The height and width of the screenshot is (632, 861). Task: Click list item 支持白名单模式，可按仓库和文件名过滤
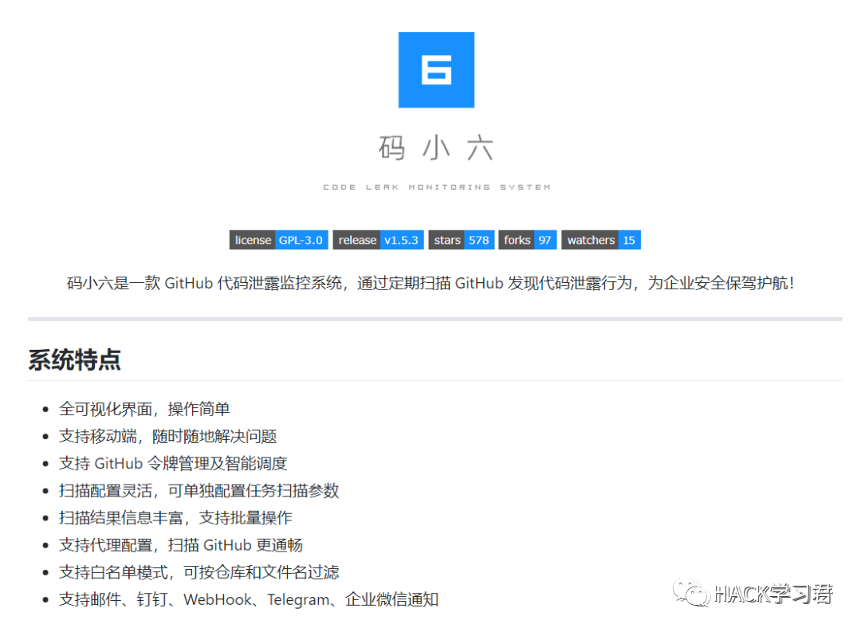click(x=199, y=572)
